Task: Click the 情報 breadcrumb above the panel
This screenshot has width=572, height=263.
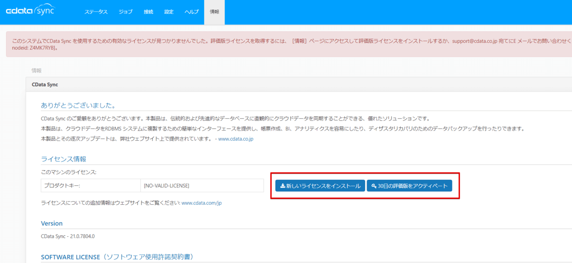Action: pyautogui.click(x=36, y=70)
